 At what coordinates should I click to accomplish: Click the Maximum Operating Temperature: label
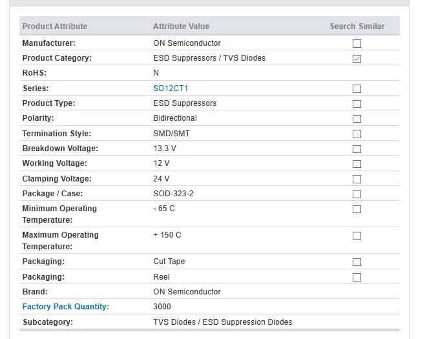pos(61,240)
